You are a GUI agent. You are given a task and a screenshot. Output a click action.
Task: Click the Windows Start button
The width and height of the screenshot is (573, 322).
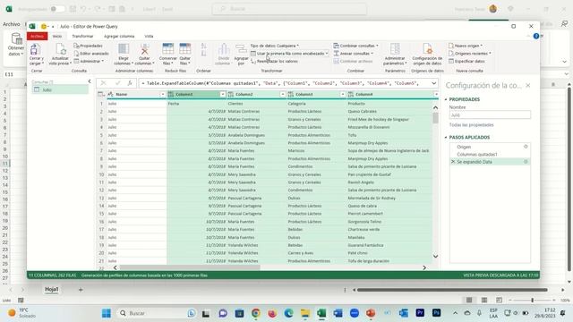click(x=107, y=313)
